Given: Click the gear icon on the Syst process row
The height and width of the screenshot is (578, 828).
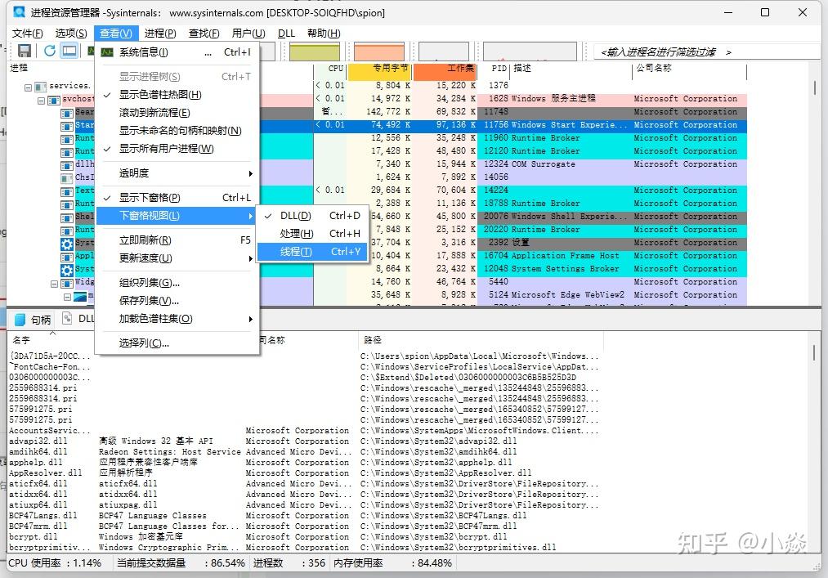Looking at the screenshot, I should [67, 243].
